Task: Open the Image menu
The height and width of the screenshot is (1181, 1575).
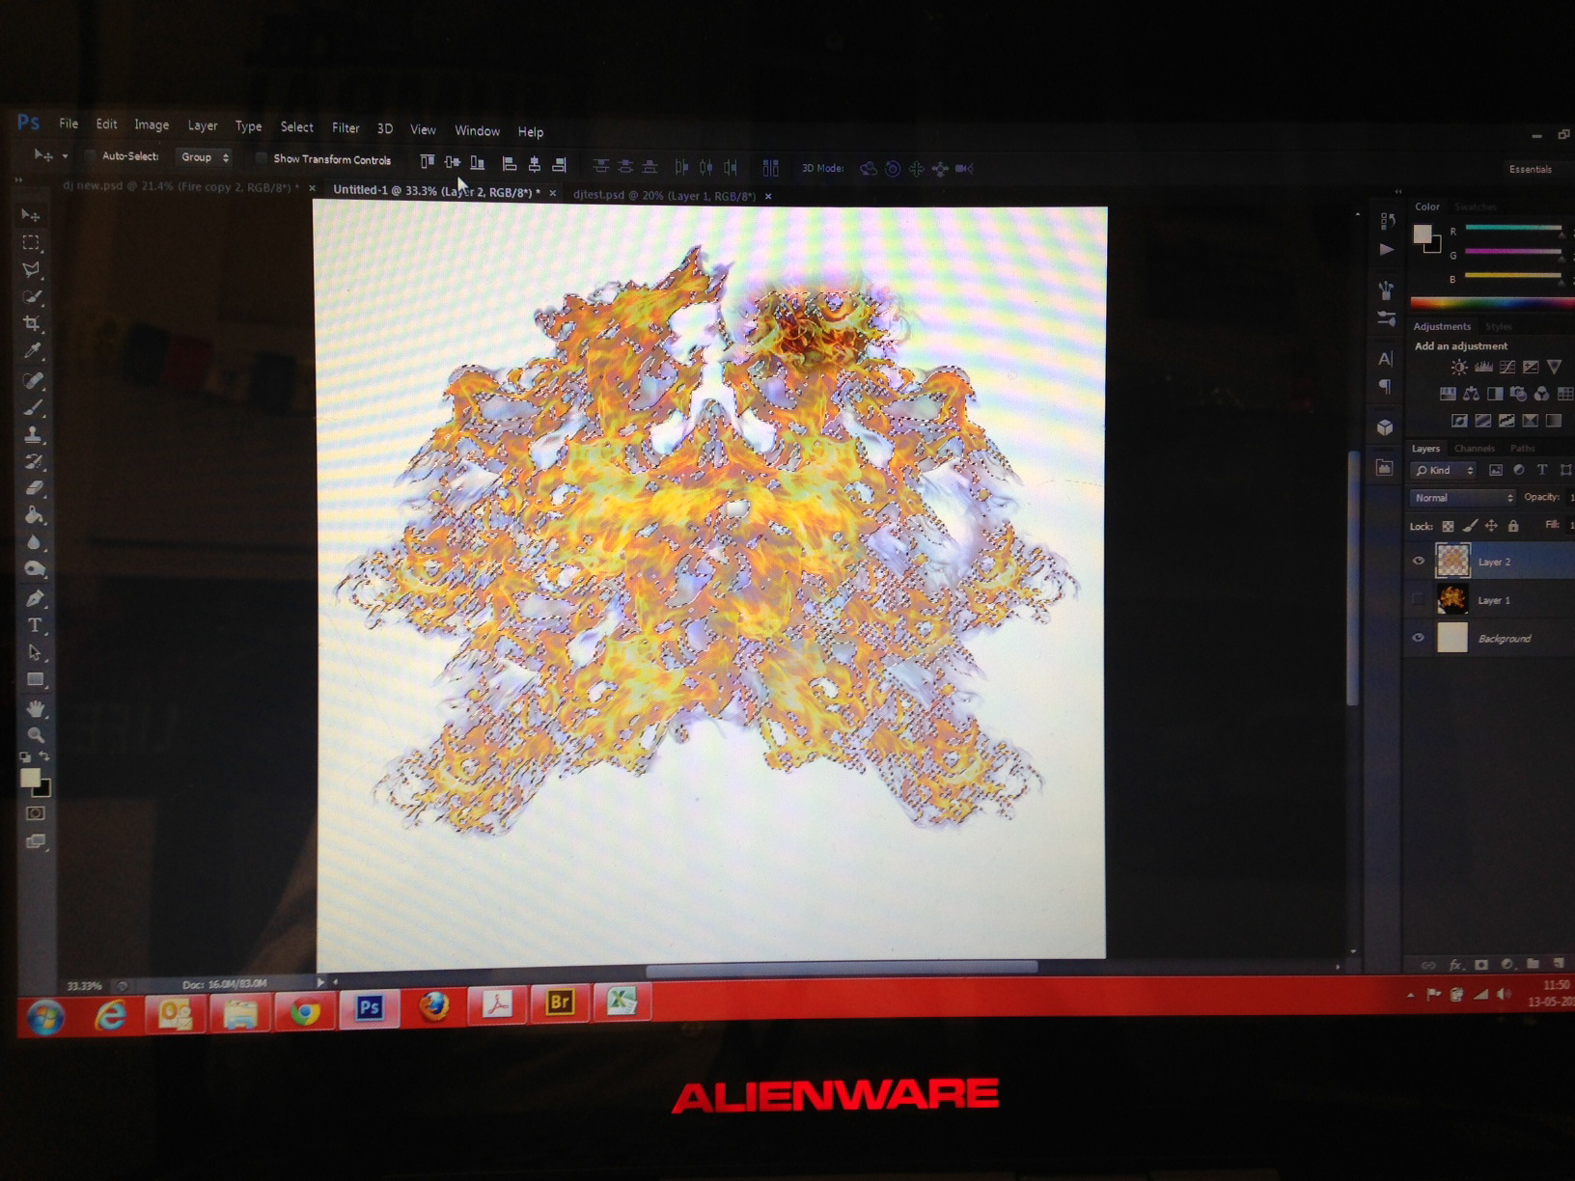Action: (152, 124)
